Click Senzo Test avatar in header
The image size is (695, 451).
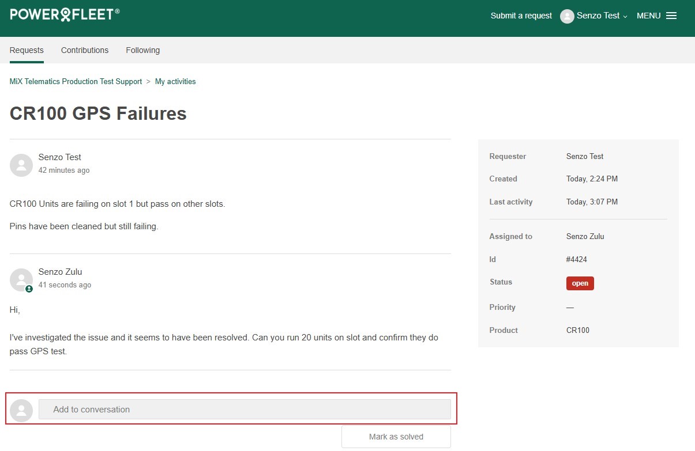[x=567, y=16]
